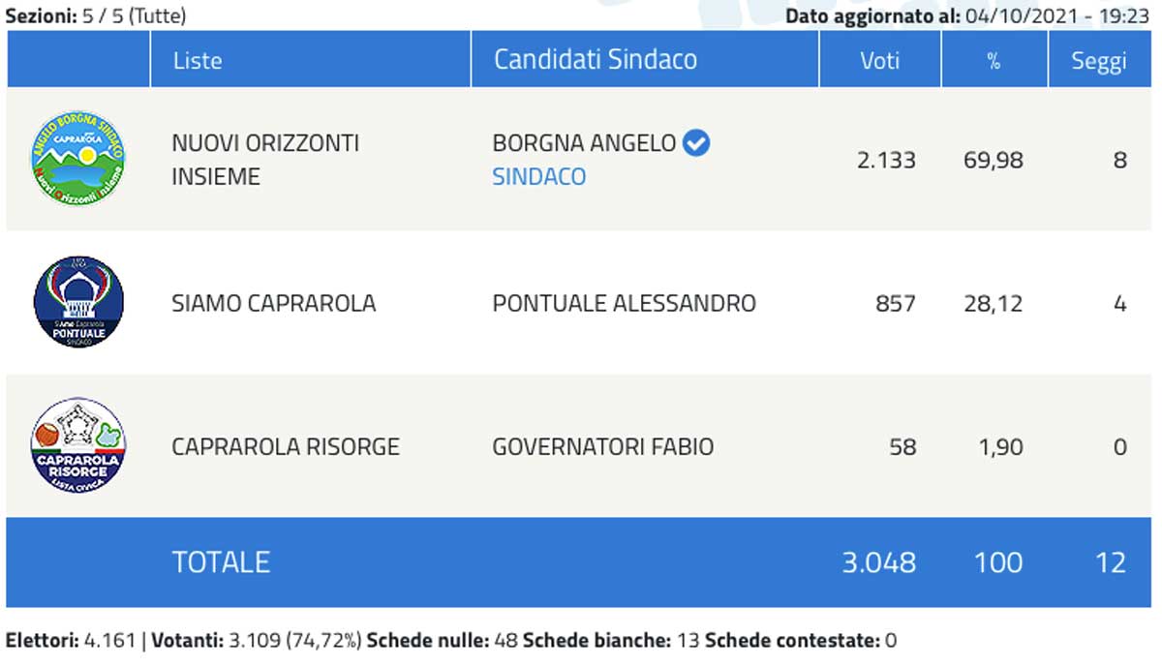
Task: Click the blue verified checkmark beside Borgna Angelo
Action: click(x=696, y=143)
